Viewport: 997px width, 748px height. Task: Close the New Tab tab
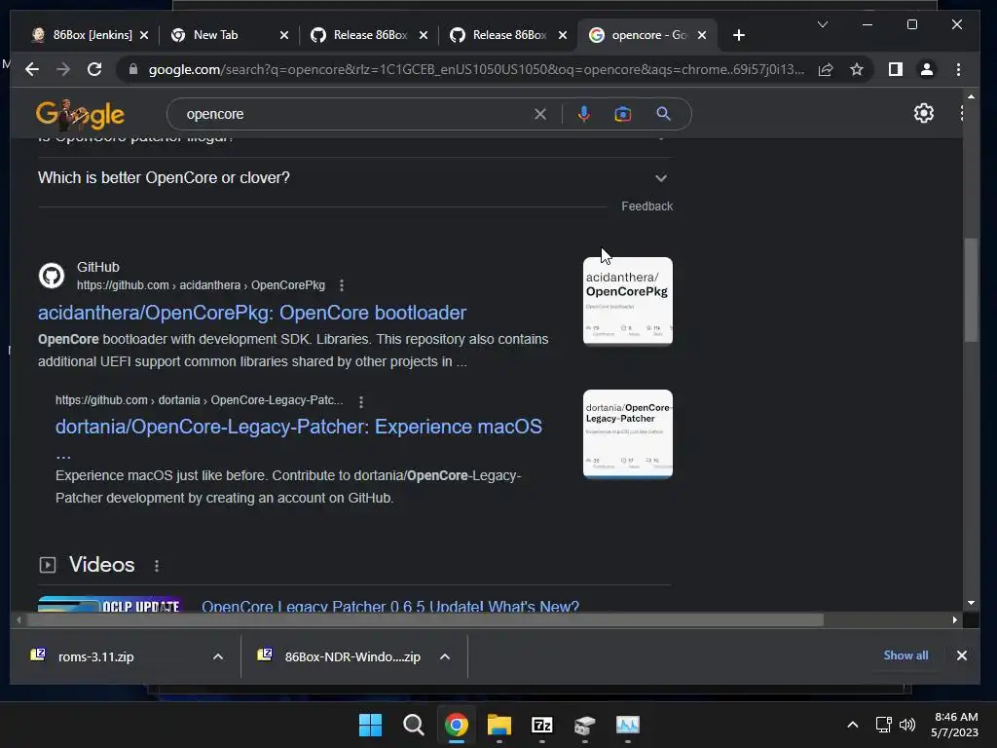pos(284,35)
